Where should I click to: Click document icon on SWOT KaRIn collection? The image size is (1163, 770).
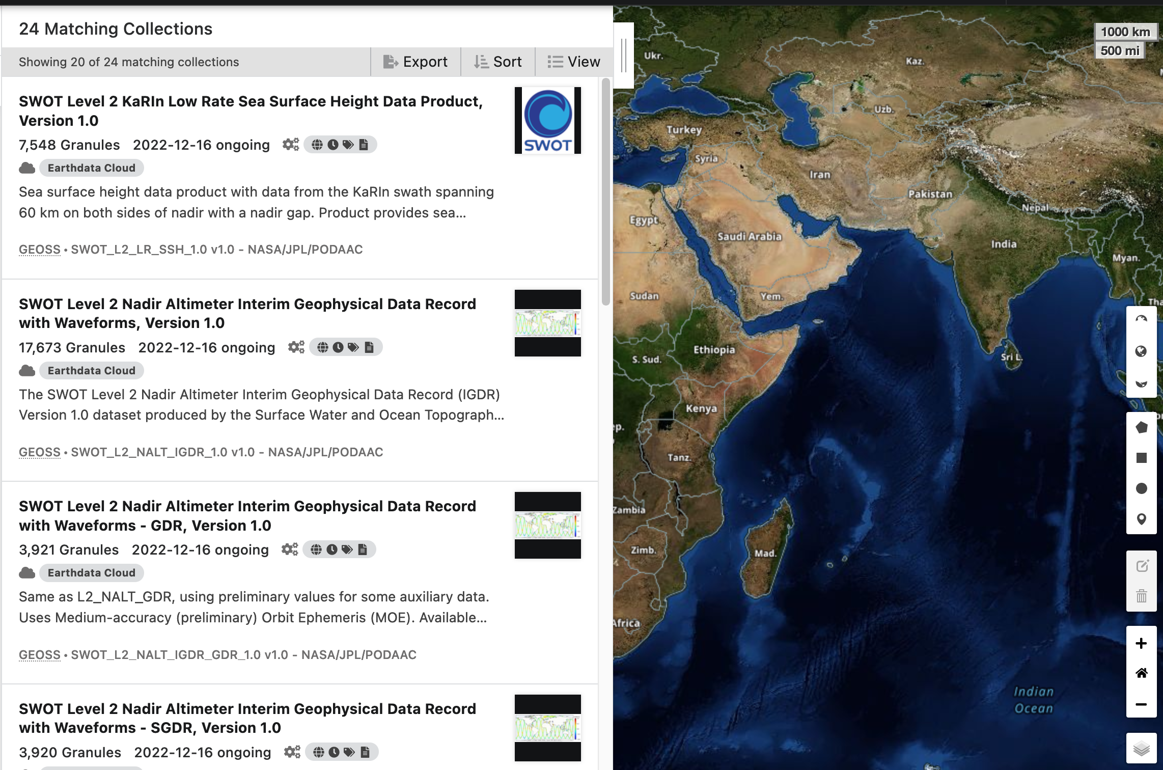point(364,145)
